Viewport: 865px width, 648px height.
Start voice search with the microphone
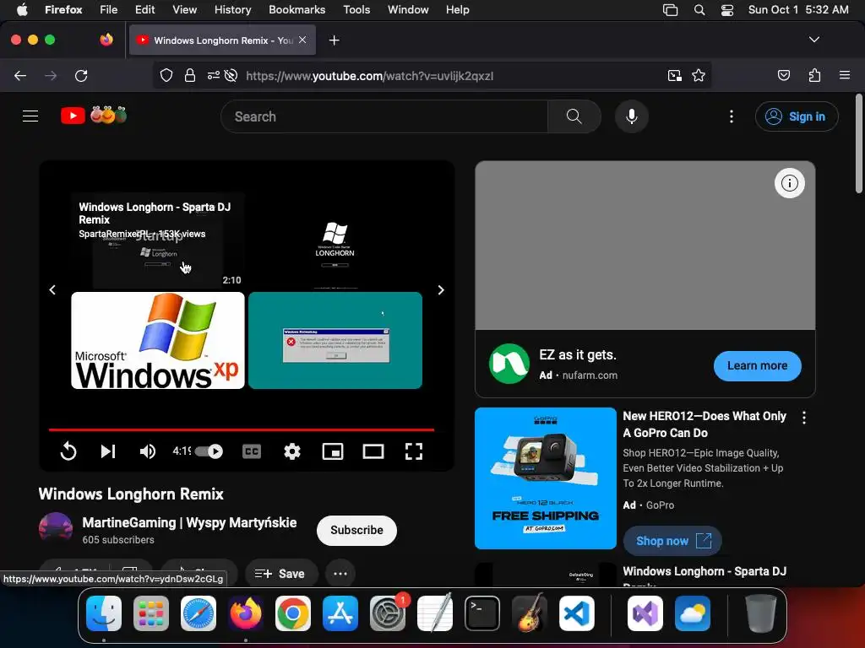pos(632,116)
